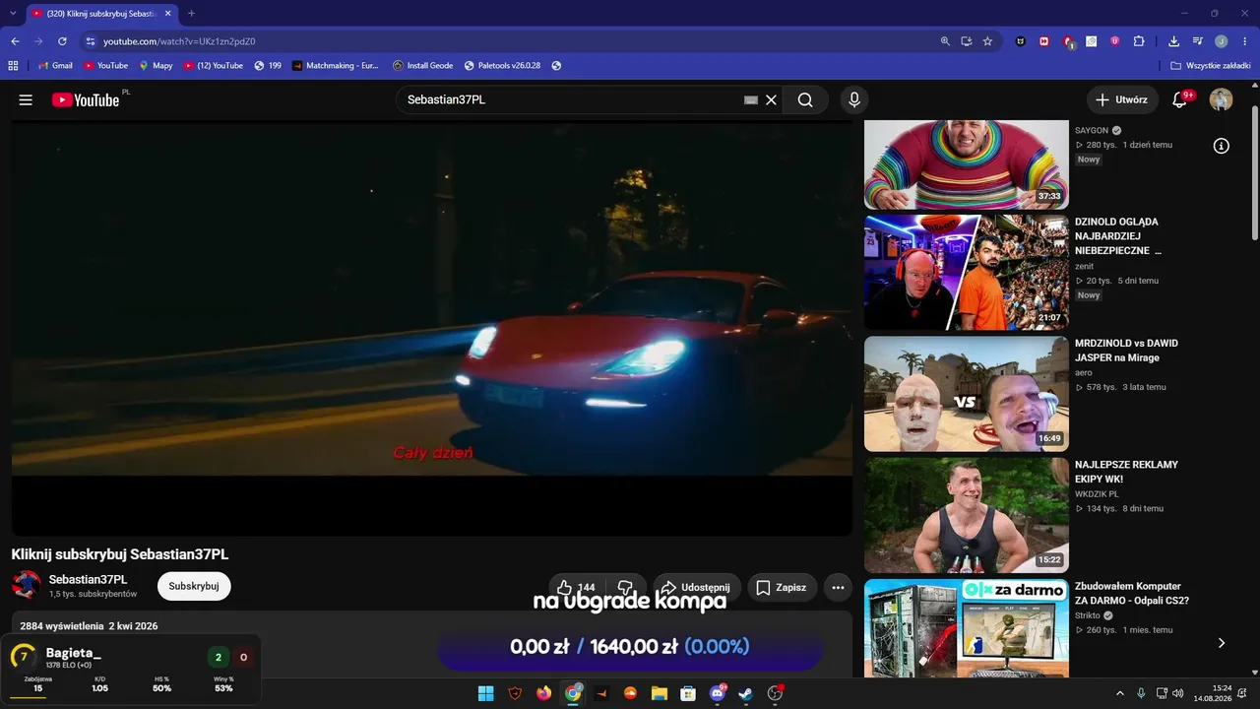Open Sebastian37PL channel name link

pyautogui.click(x=89, y=579)
